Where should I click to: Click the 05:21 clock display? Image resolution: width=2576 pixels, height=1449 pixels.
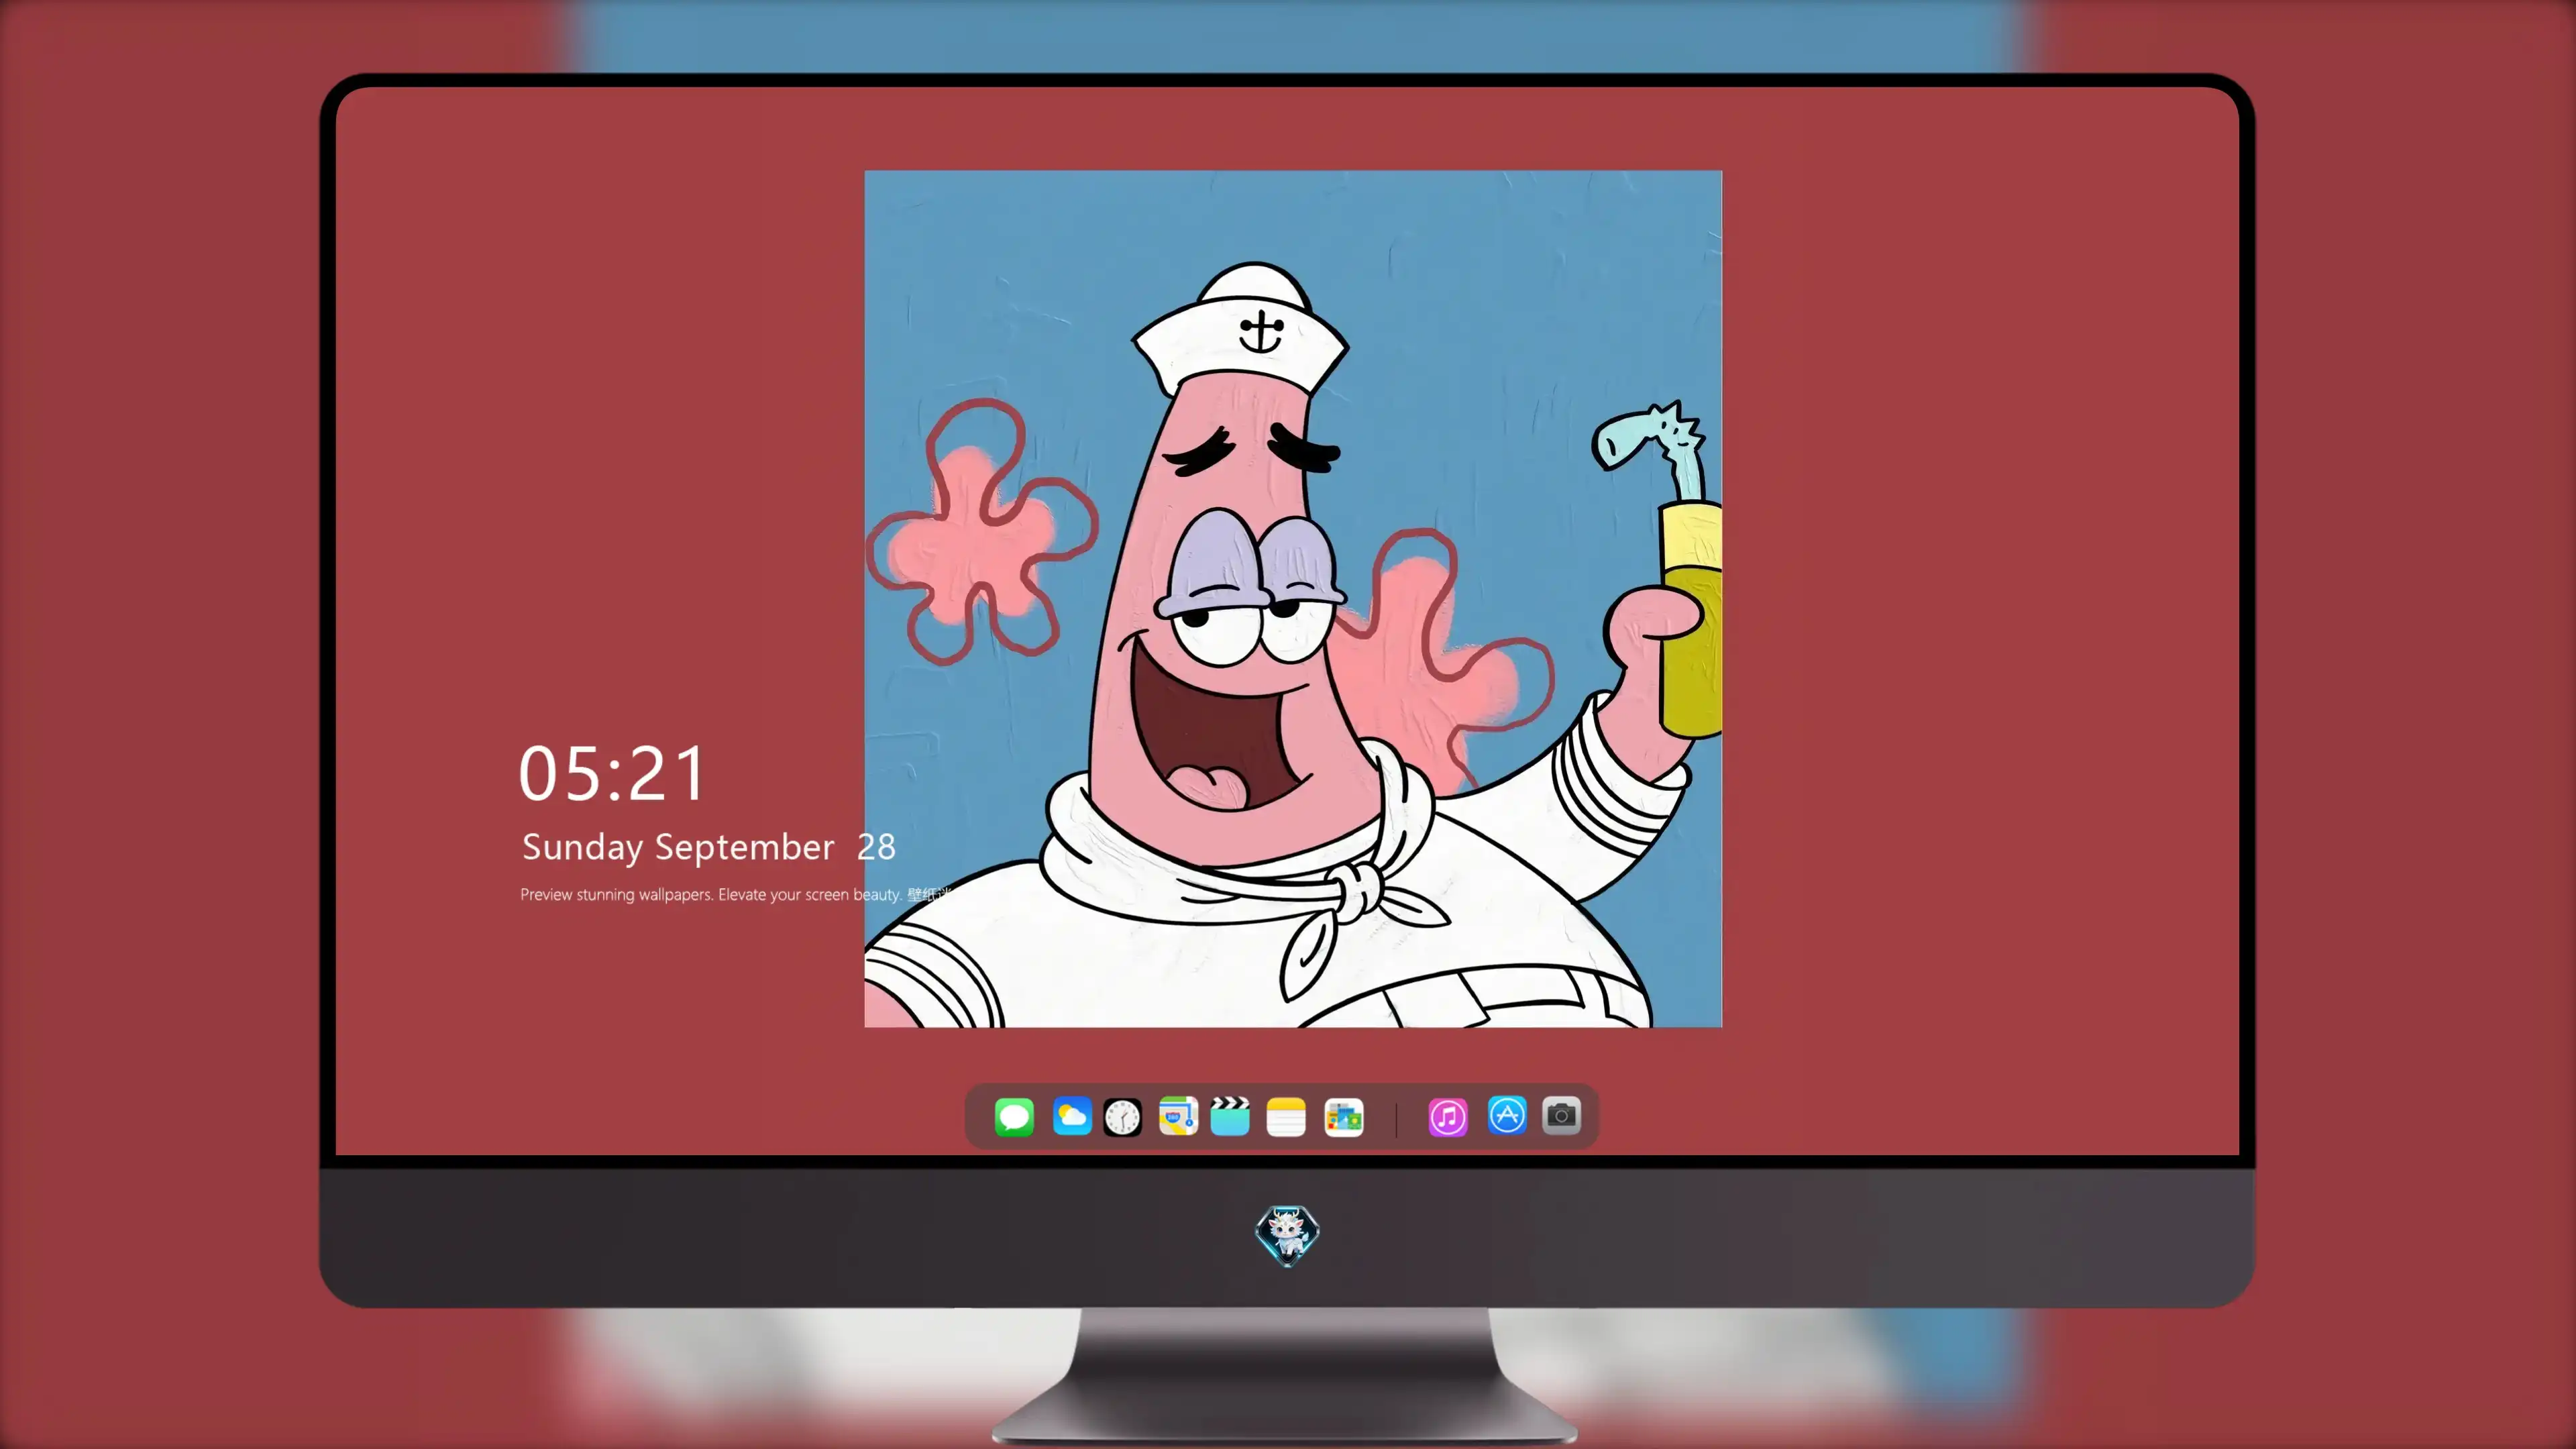tap(612, 773)
